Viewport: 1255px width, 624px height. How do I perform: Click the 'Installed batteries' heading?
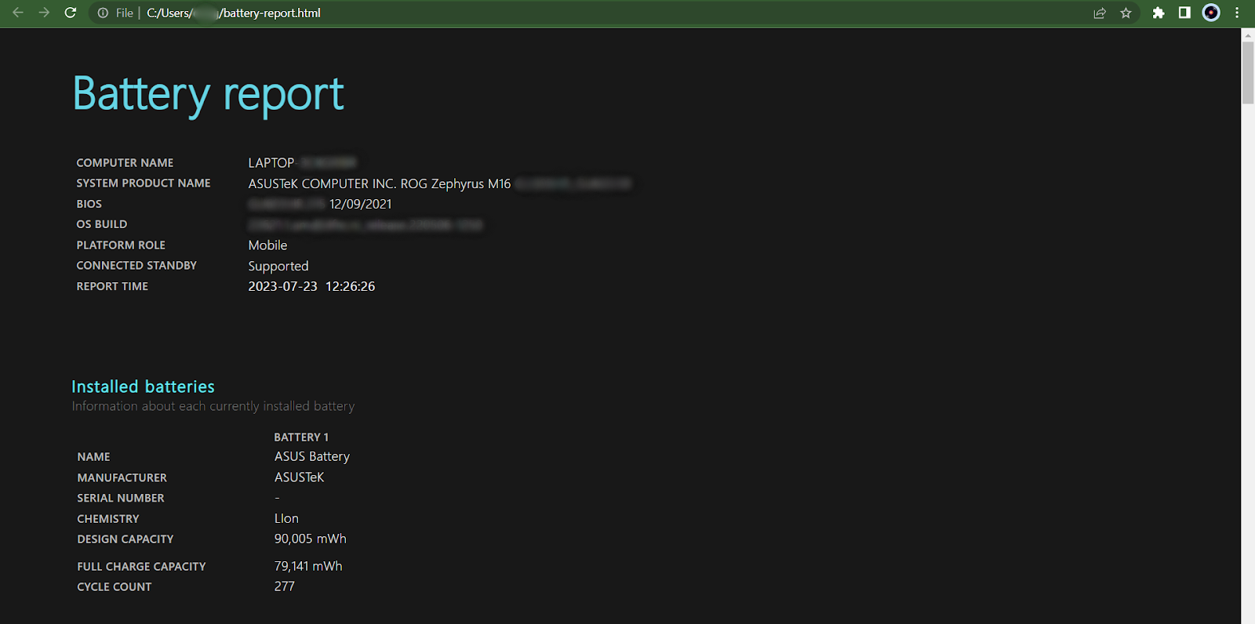[143, 386]
